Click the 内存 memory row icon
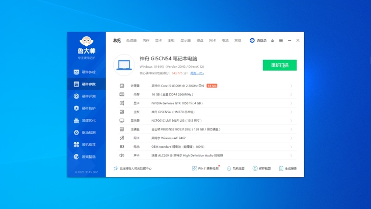The height and width of the screenshot is (209, 371). coord(122,94)
